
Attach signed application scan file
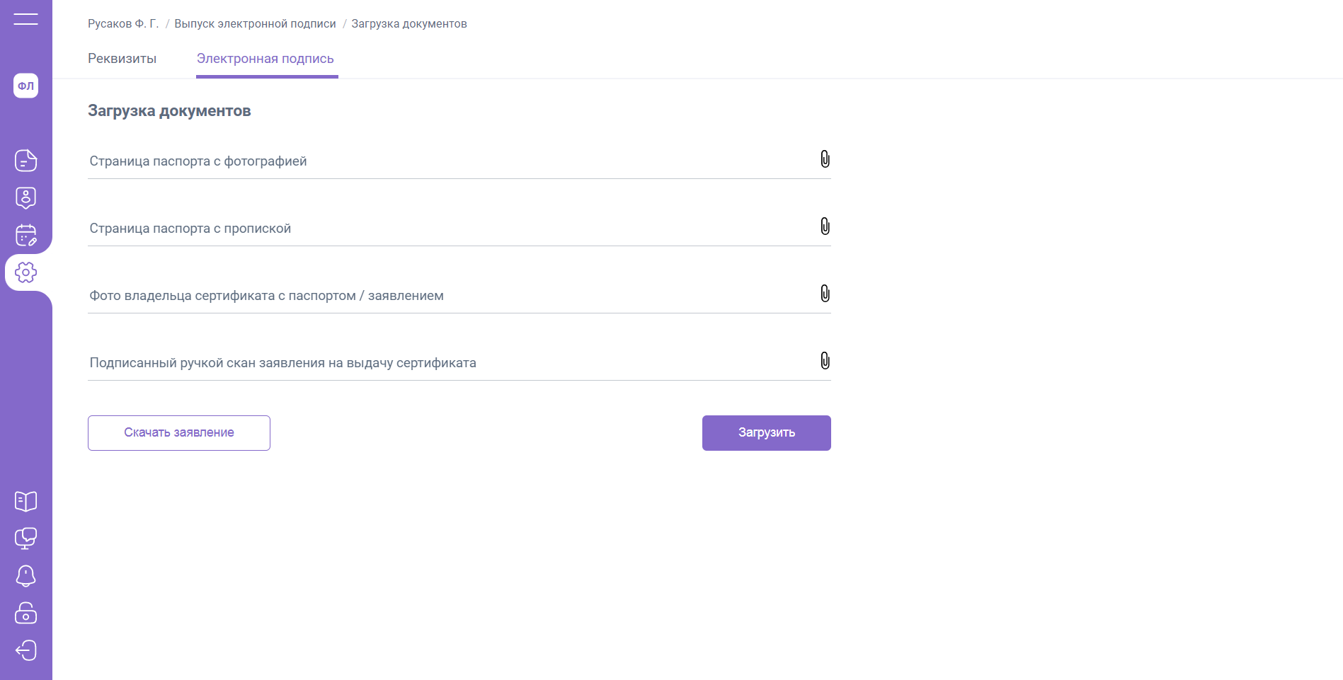click(x=825, y=361)
